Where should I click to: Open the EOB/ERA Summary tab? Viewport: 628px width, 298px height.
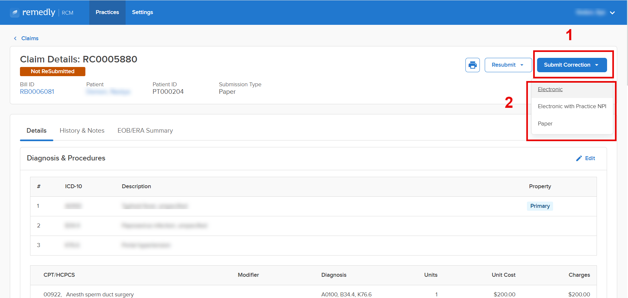click(145, 130)
